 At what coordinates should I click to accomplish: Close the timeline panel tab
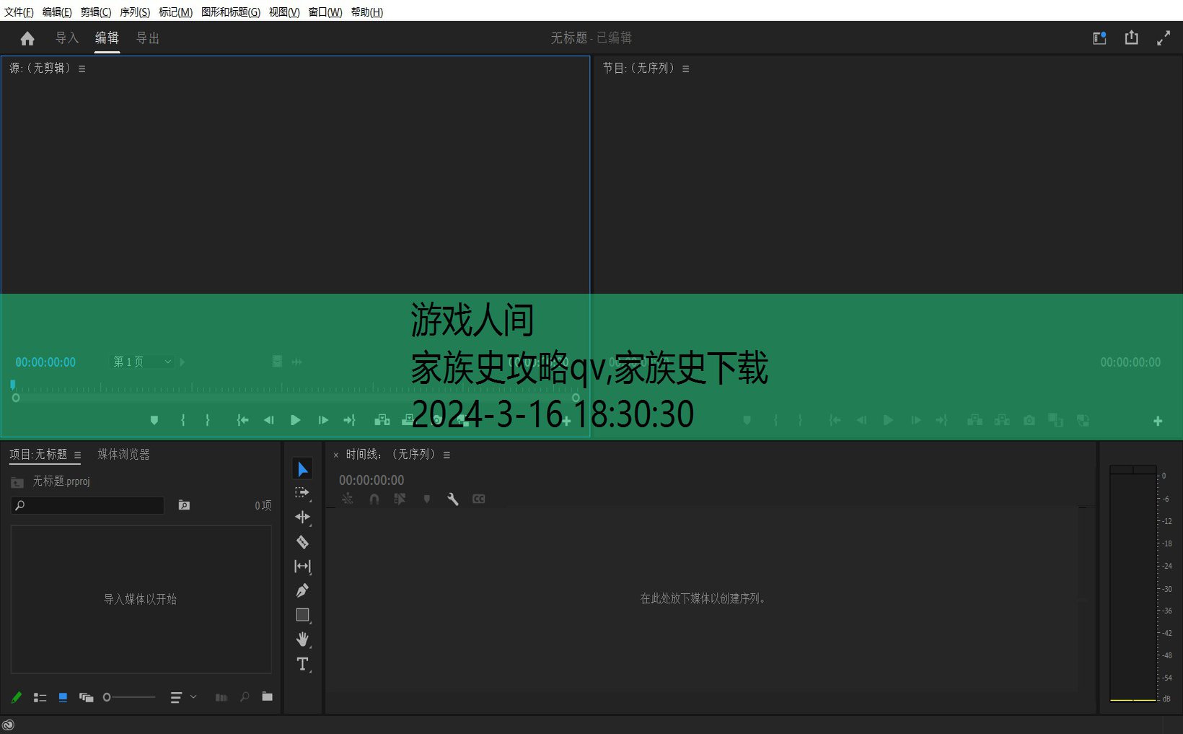(335, 455)
